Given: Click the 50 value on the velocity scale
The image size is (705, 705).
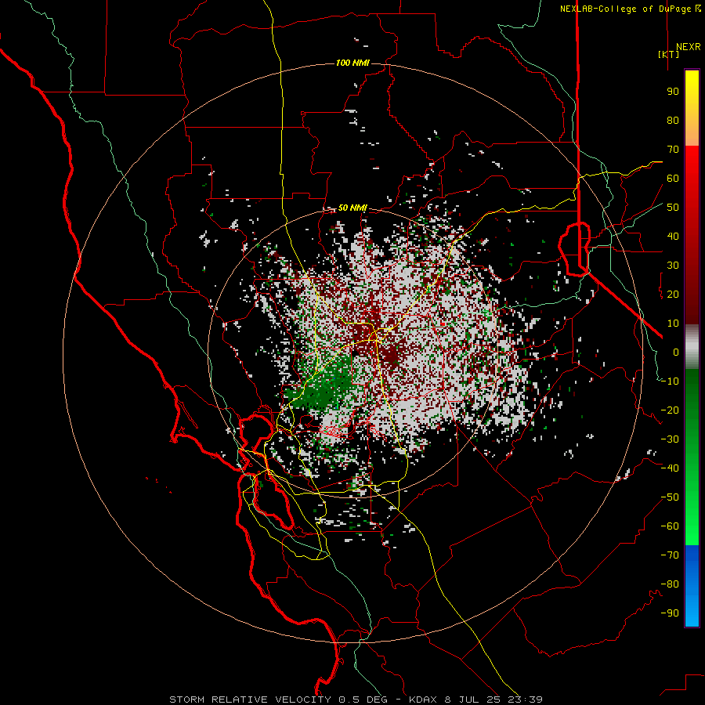Looking at the screenshot, I should pyautogui.click(x=673, y=208).
